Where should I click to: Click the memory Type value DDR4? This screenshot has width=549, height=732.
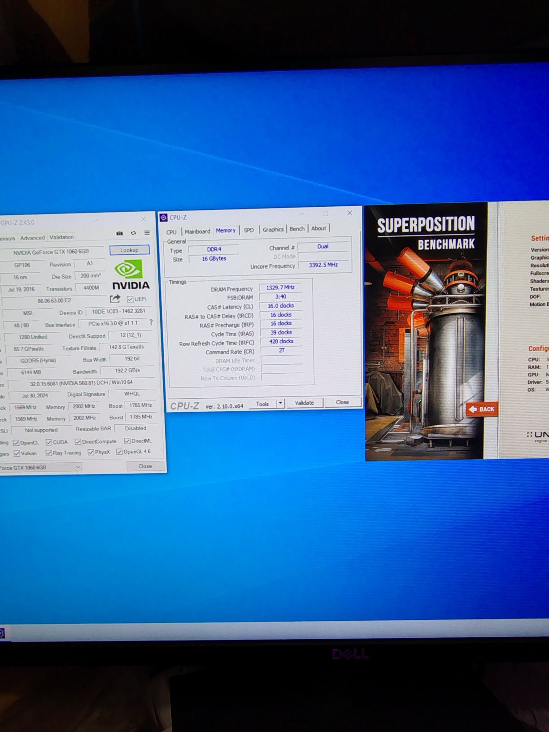(214, 249)
